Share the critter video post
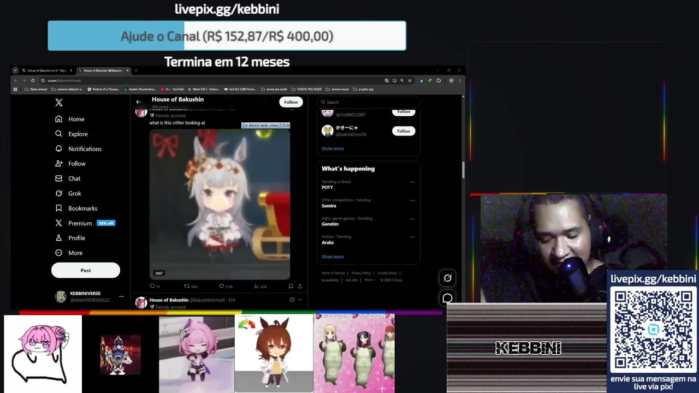Image resolution: width=699 pixels, height=393 pixels. (x=300, y=286)
